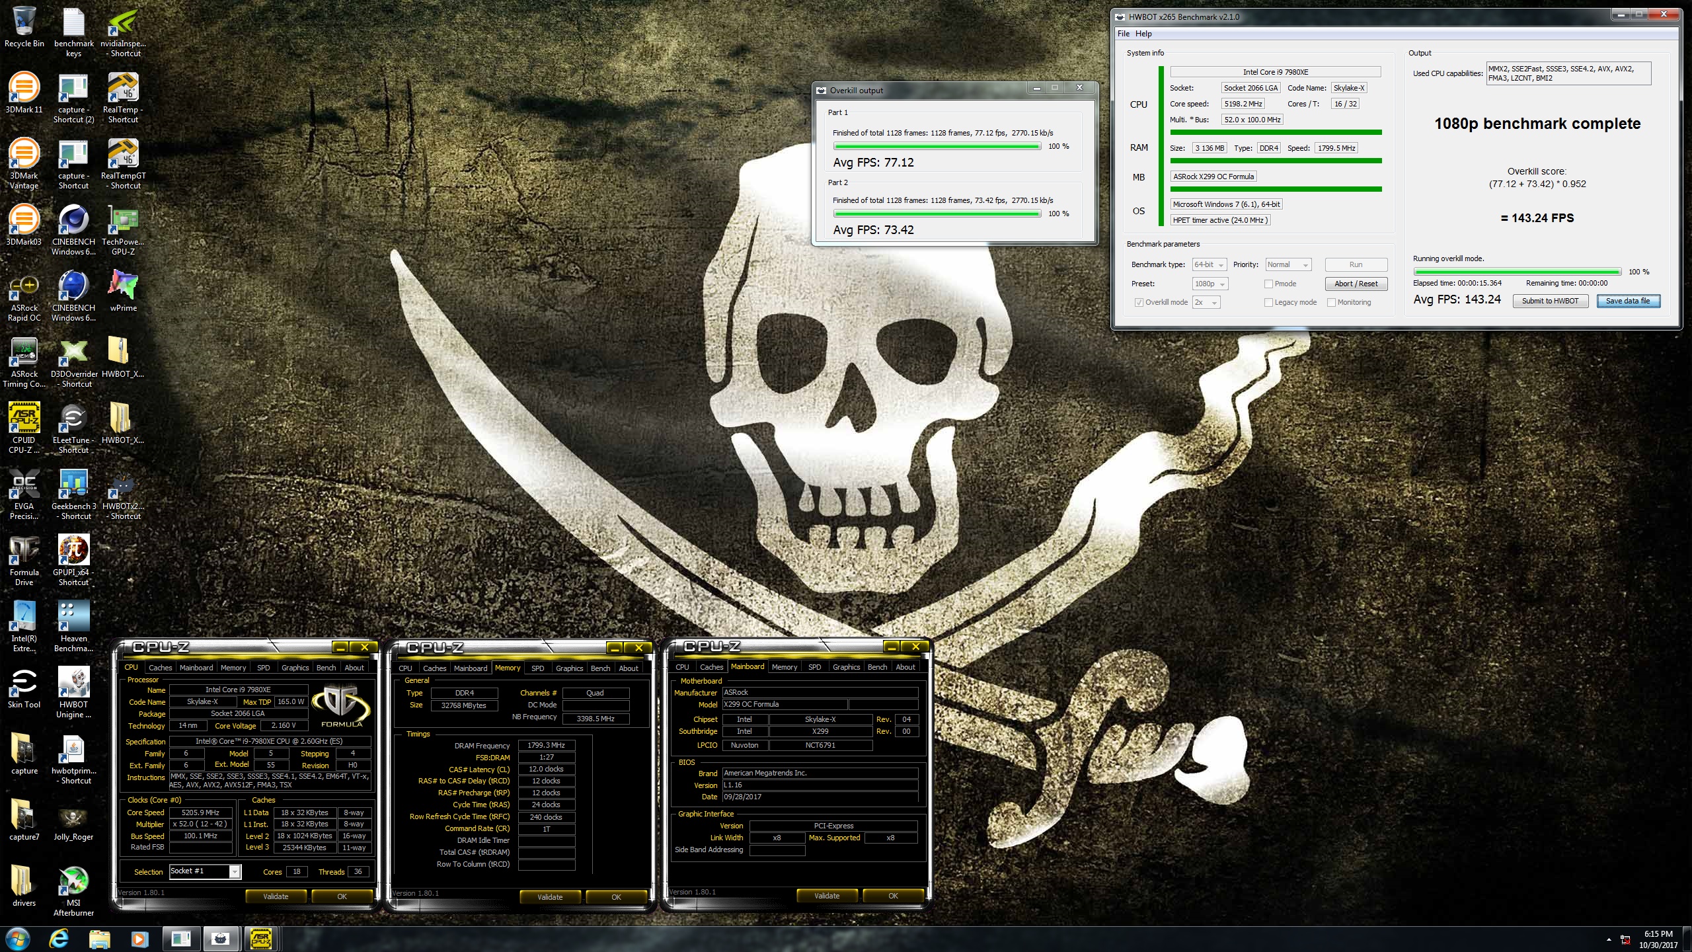Click the Core Speed 5205.9 MHz field
Screen dimensions: 1692x952
click(201, 813)
